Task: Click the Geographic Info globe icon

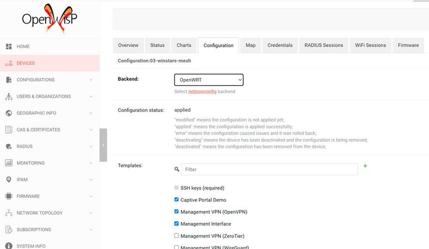Action: click(9, 113)
